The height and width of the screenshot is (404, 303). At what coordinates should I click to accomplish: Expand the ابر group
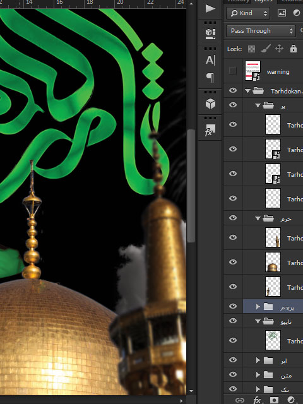pos(258,360)
